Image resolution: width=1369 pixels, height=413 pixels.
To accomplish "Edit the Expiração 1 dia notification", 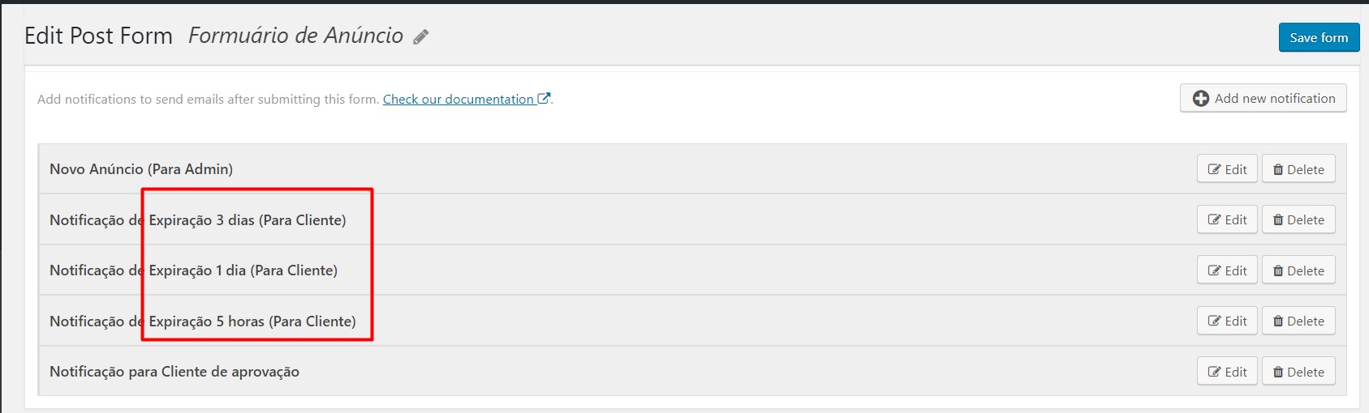I will pos(1227,270).
